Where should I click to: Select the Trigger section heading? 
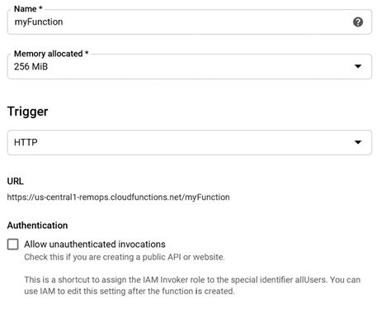pyautogui.click(x=27, y=112)
